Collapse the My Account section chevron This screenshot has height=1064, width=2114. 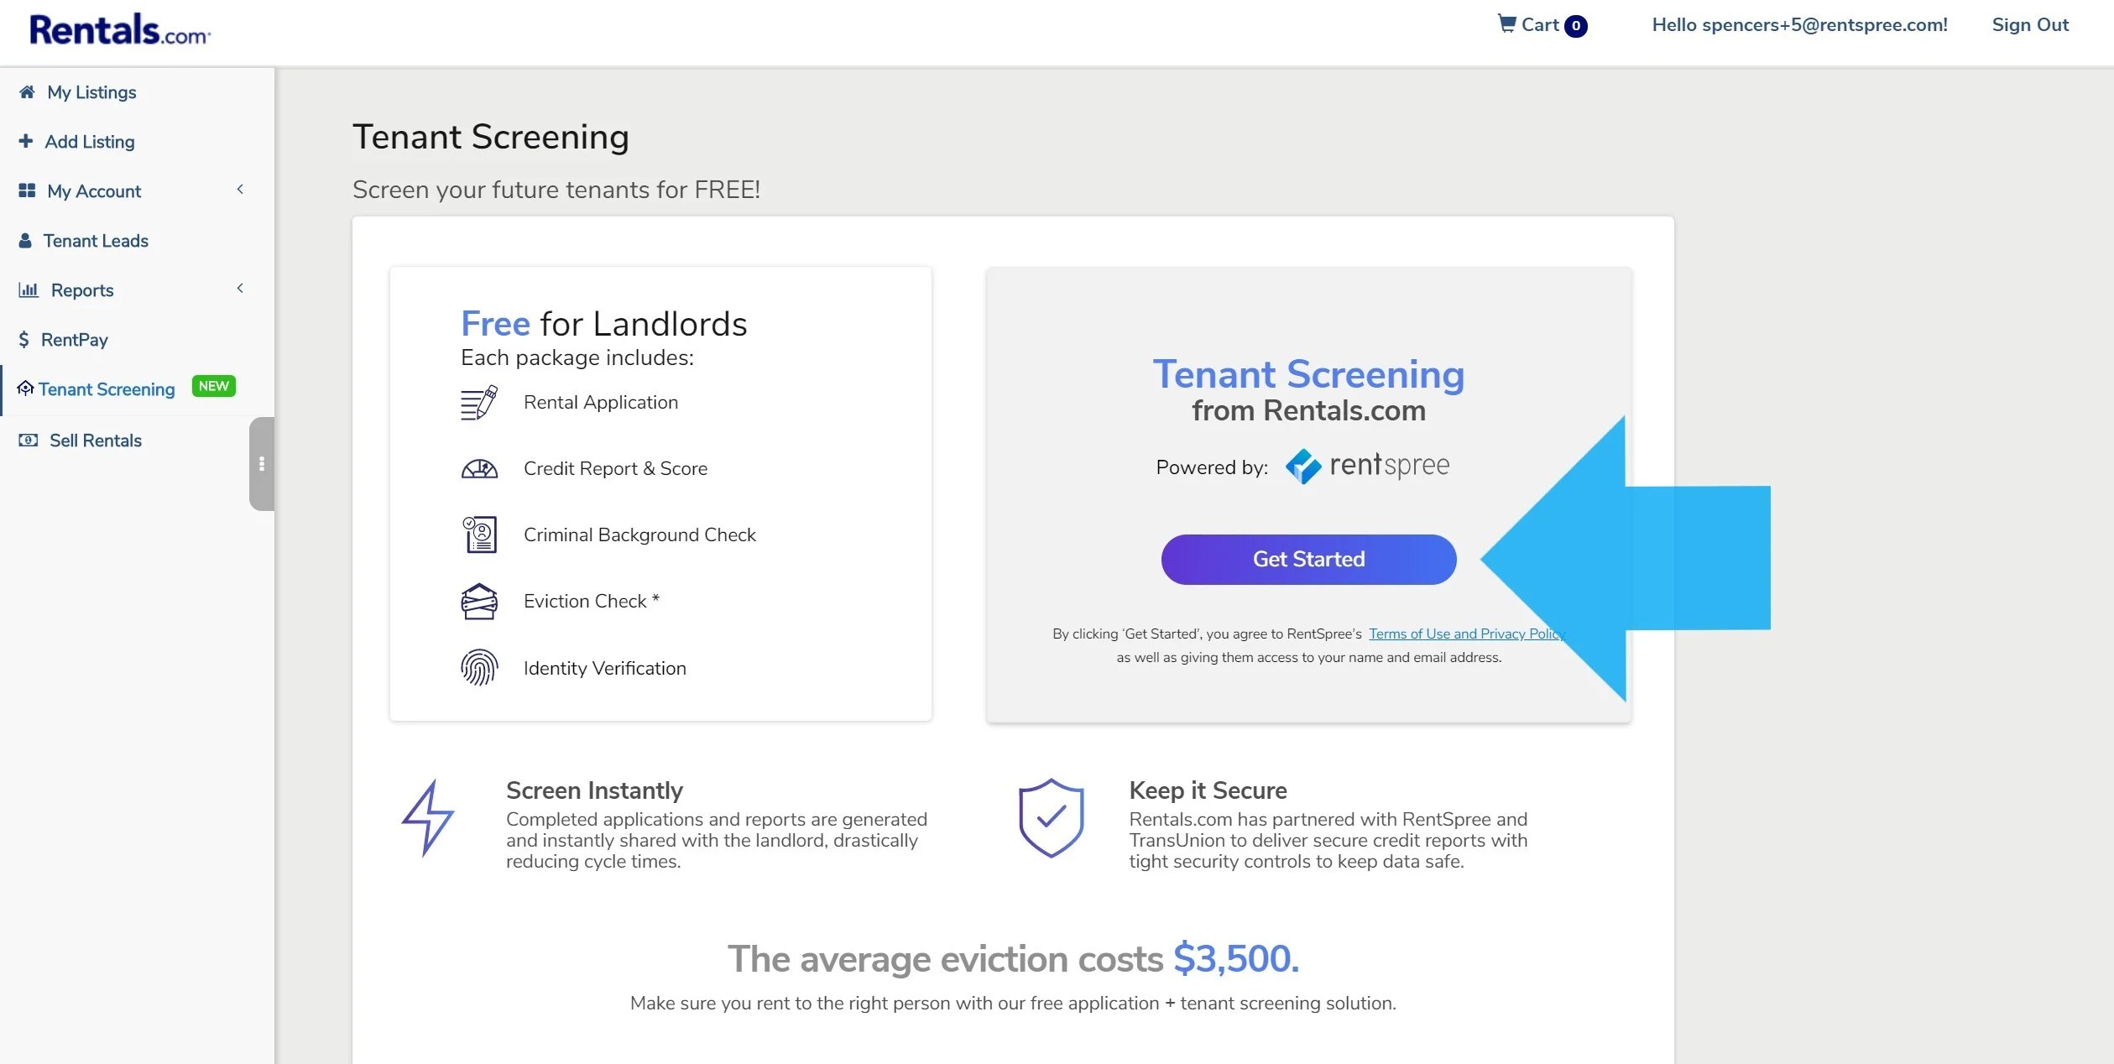pos(240,190)
